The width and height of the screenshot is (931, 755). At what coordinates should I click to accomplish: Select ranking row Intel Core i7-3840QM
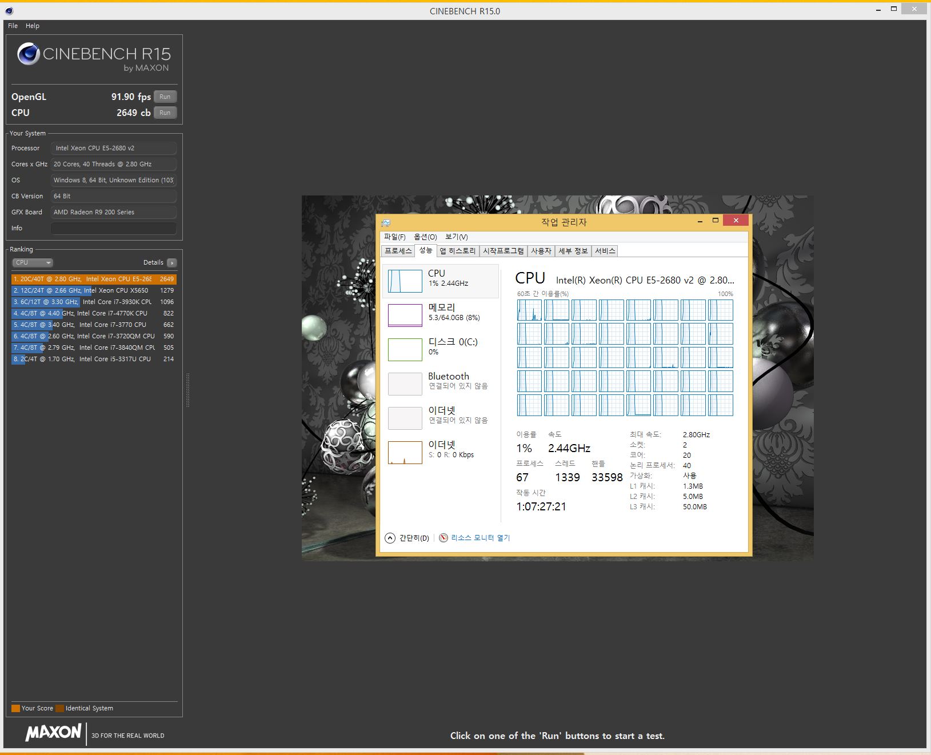tap(94, 347)
